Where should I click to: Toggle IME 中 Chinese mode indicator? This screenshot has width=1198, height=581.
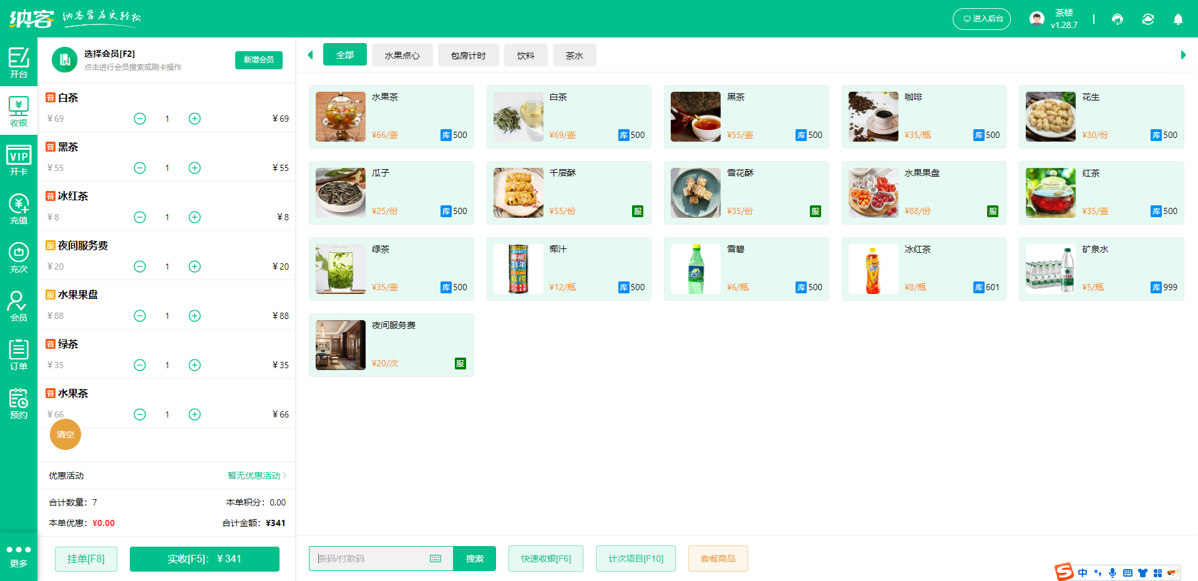pos(1083,573)
